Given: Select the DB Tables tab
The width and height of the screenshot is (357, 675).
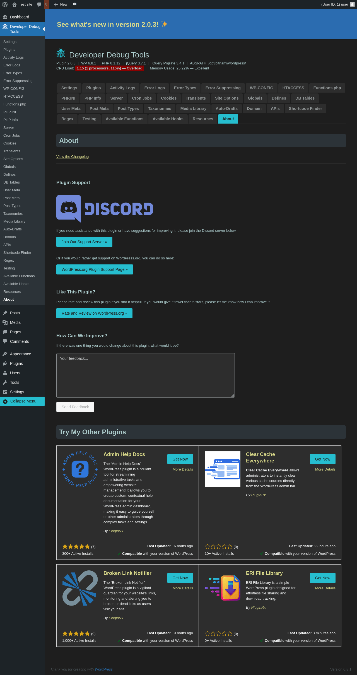Looking at the screenshot, I should [305, 98].
